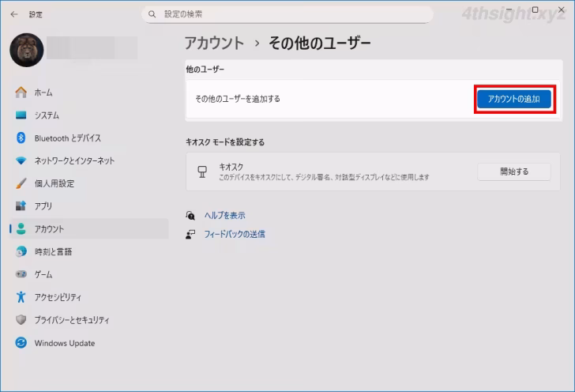Select アカウント in the sidebar

[x=49, y=229]
